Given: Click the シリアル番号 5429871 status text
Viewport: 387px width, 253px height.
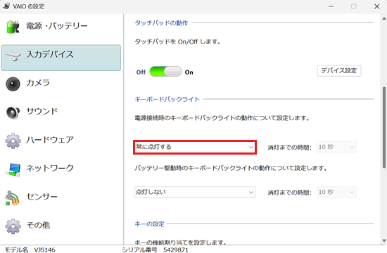Looking at the screenshot, I should click(156, 249).
